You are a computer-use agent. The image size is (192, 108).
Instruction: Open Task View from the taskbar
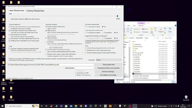[46, 106]
